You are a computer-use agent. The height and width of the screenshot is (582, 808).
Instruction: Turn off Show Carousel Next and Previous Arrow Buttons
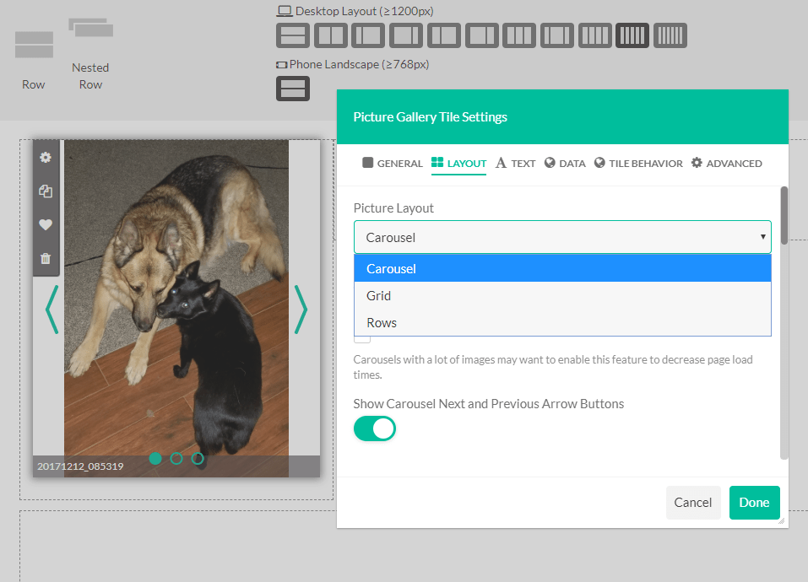[375, 428]
